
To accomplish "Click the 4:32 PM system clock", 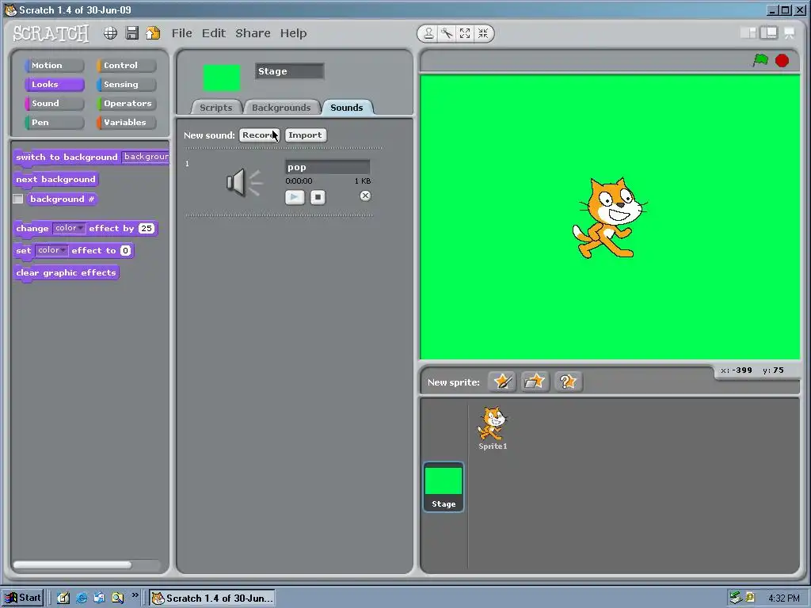I will (x=783, y=598).
